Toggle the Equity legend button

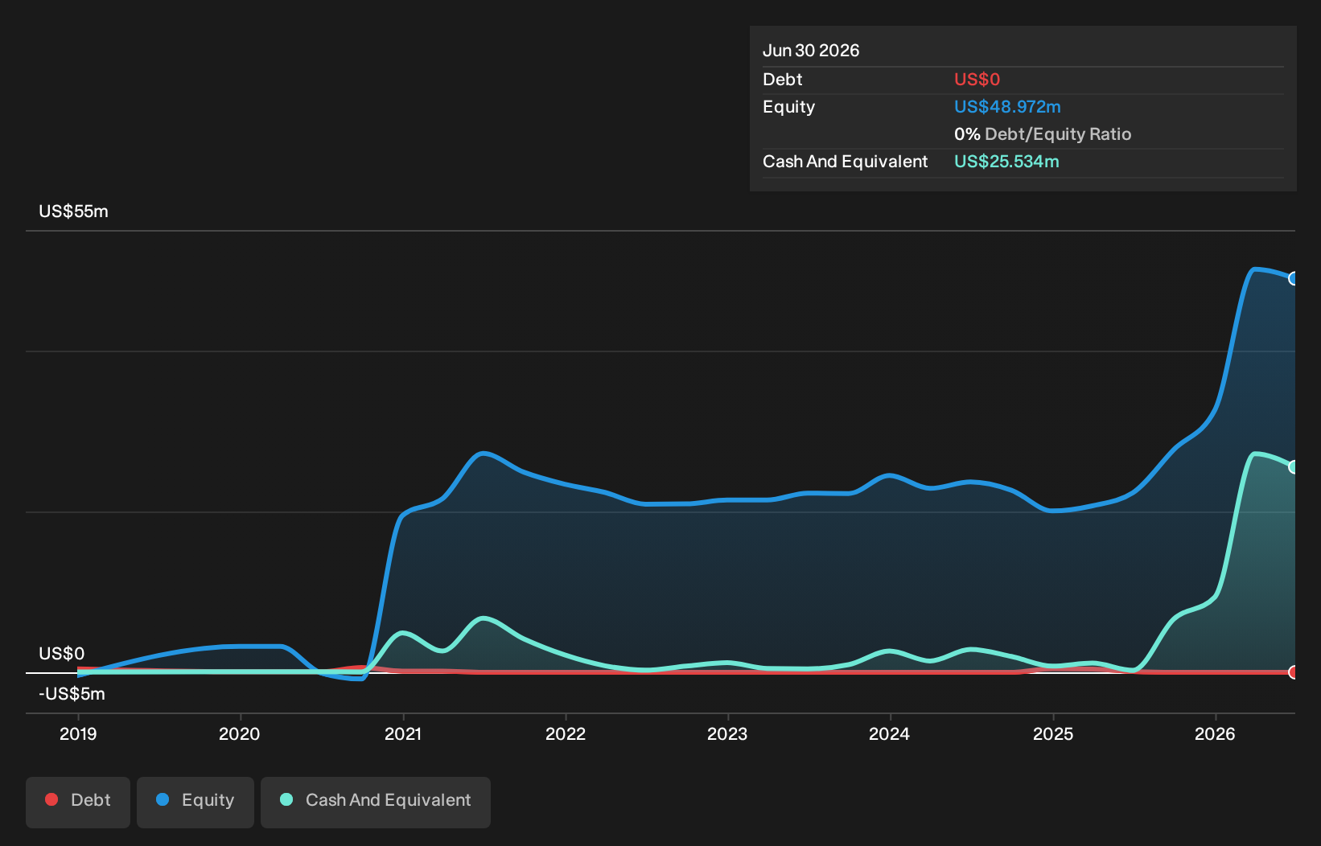[x=195, y=802]
